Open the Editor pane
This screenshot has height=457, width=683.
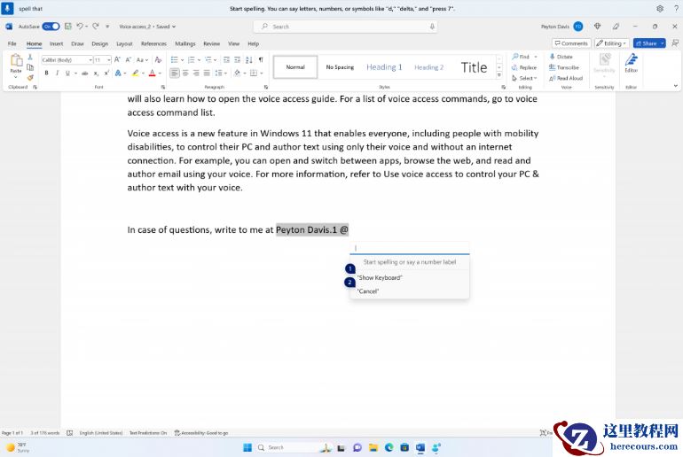click(x=632, y=64)
